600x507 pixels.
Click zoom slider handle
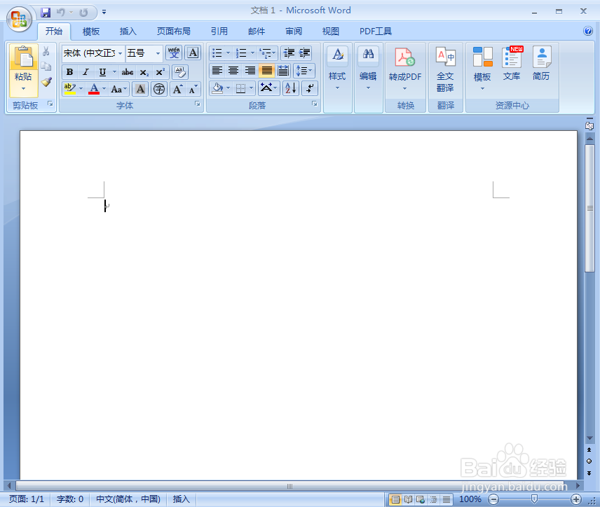pyautogui.click(x=534, y=499)
